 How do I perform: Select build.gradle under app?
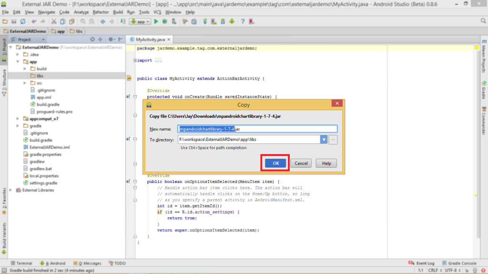(x=48, y=104)
